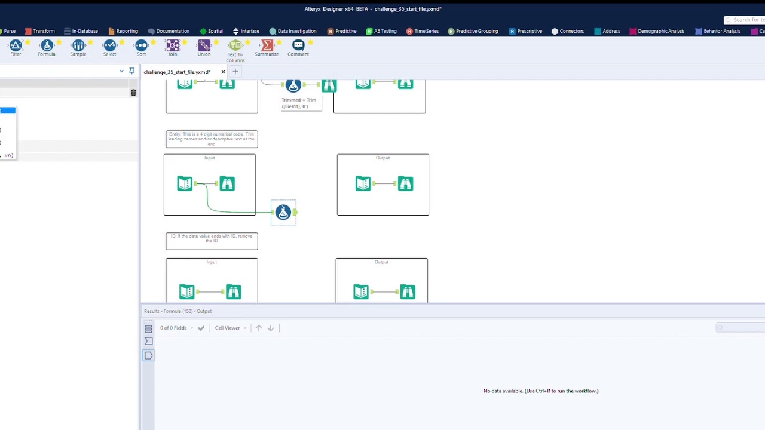Image resolution: width=765 pixels, height=430 pixels.
Task: Pick the Formula tool from the toolbar
Action: click(47, 46)
